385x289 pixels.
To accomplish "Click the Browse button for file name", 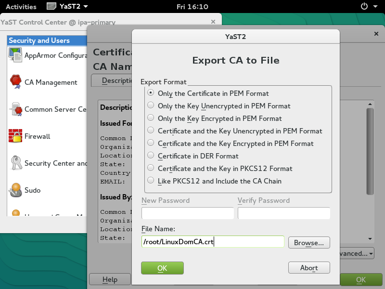I will tap(309, 242).
